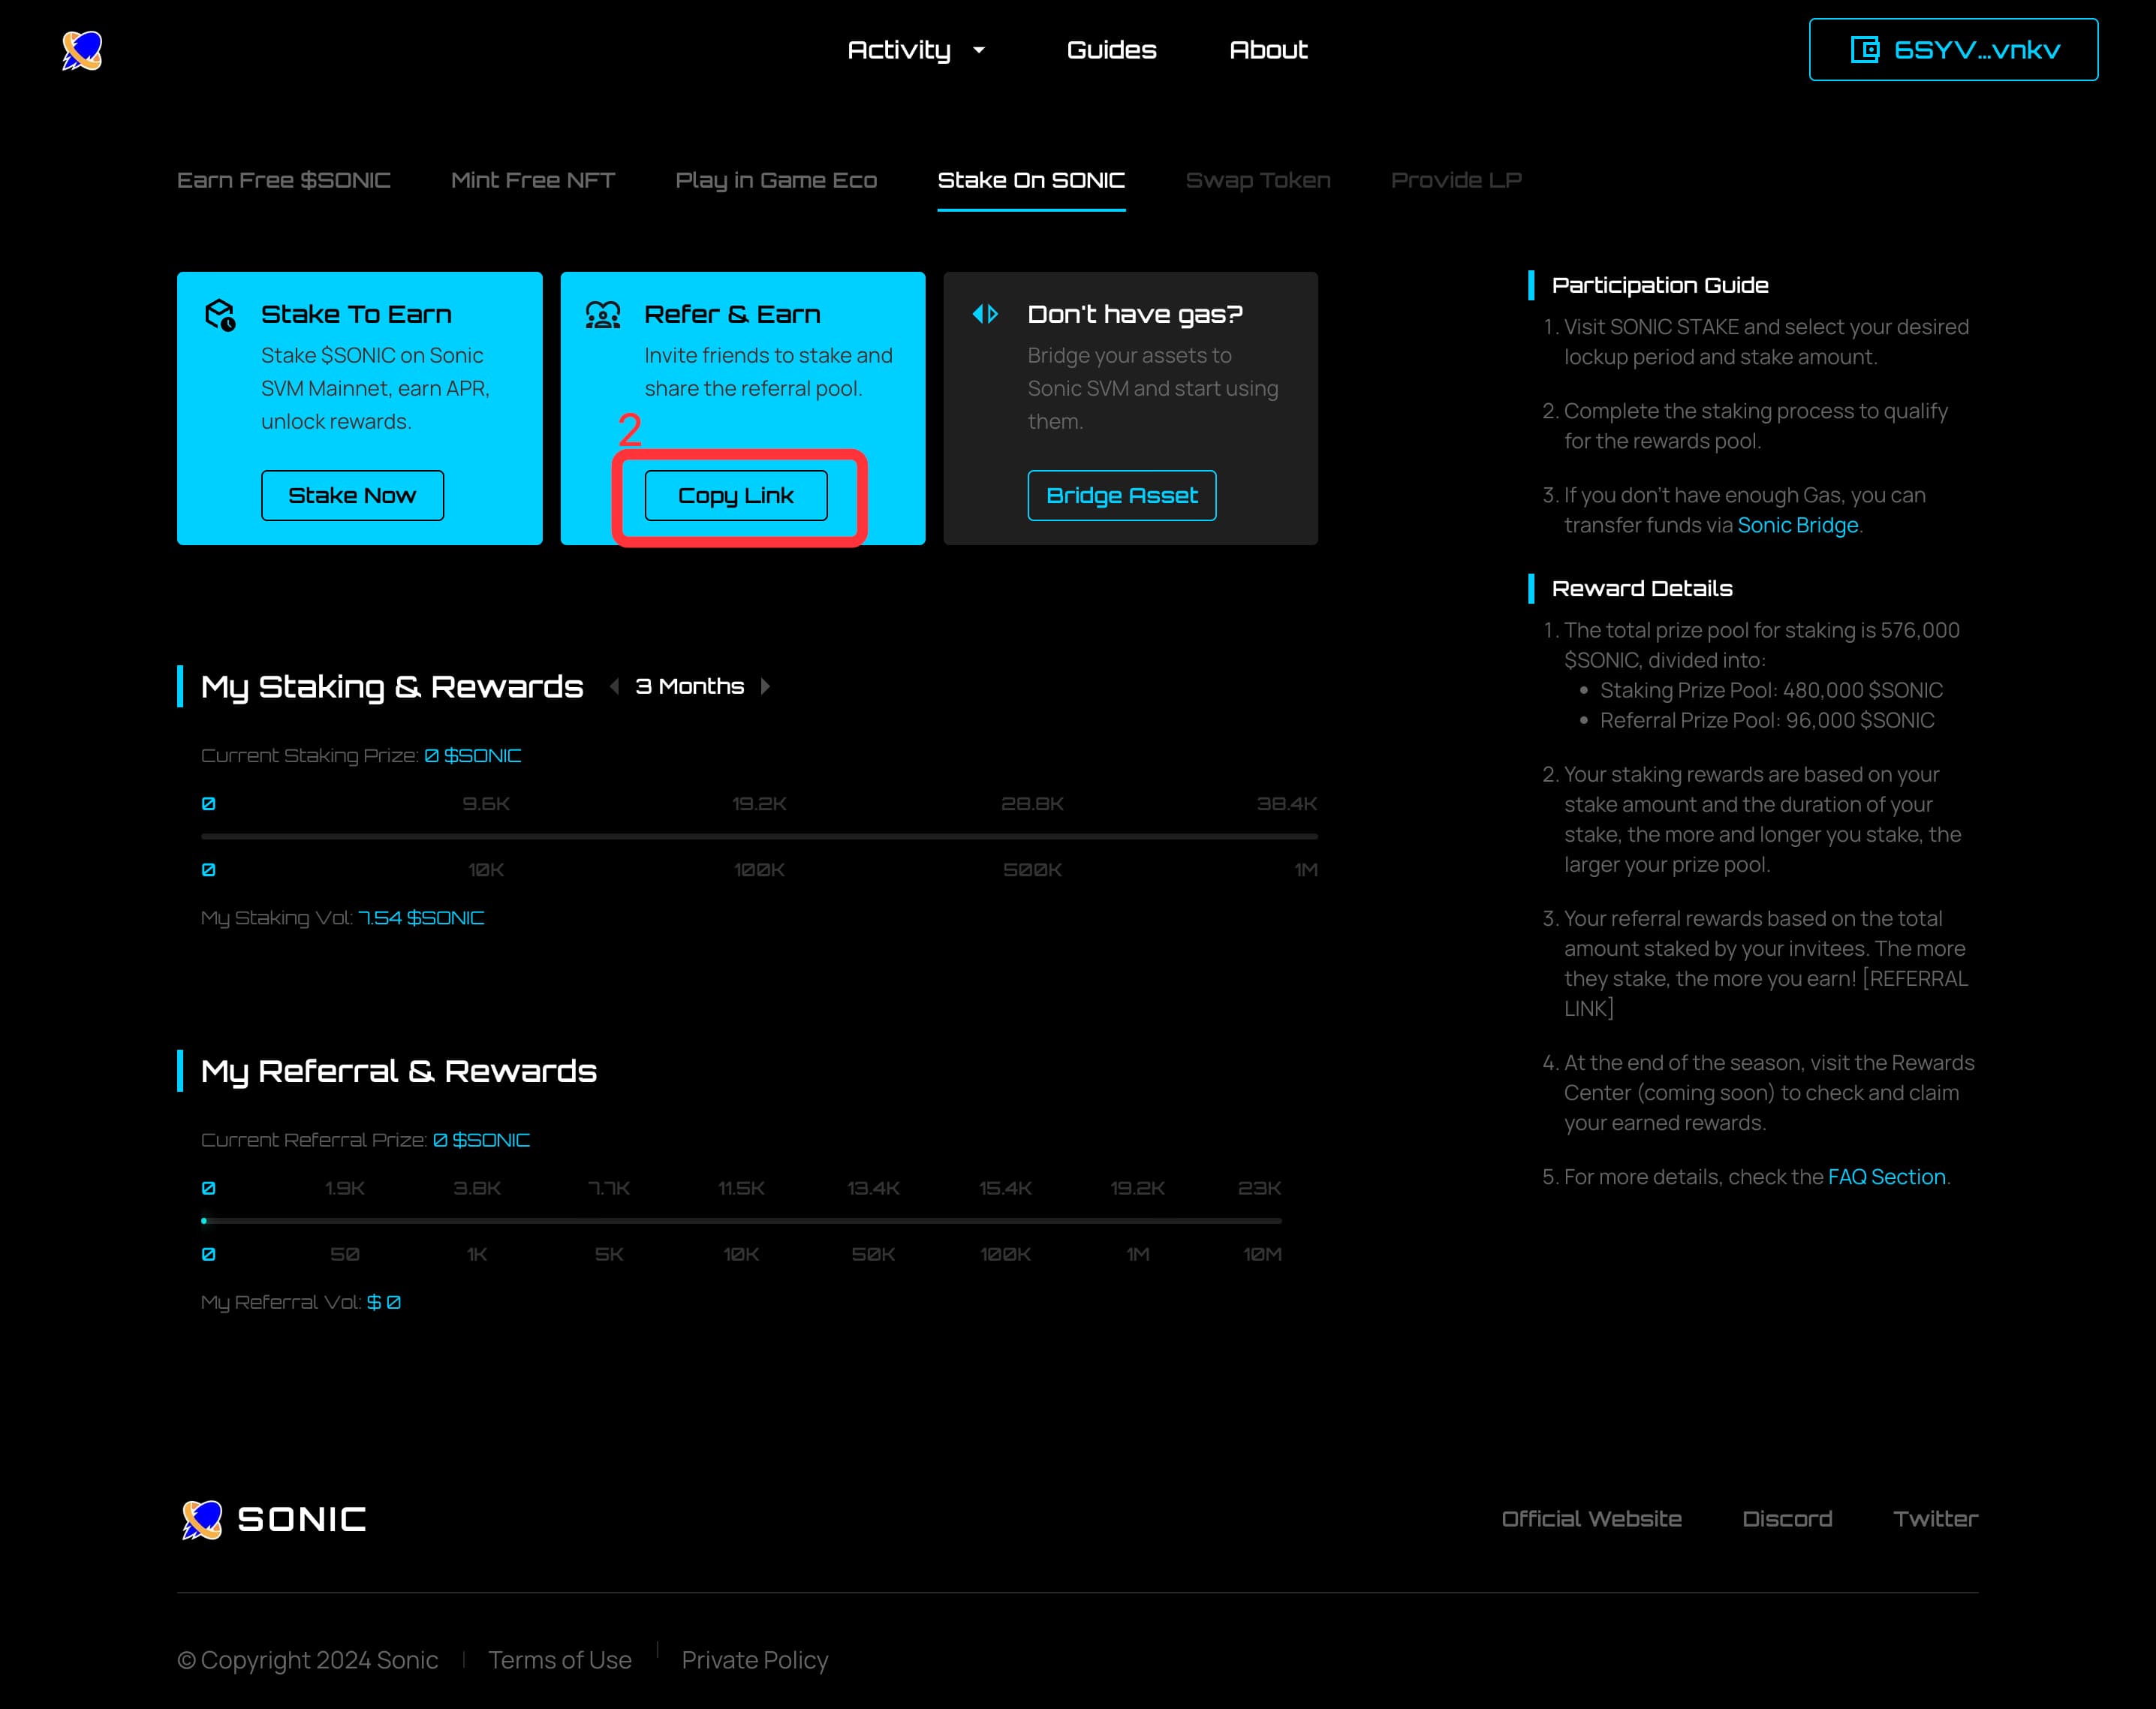Switch to Swap Token tab

pos(1258,180)
